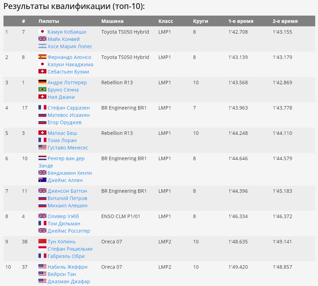This screenshot has height=286, width=318.
Task: Open driver link Стефан Сарразен
Action: coord(69,108)
